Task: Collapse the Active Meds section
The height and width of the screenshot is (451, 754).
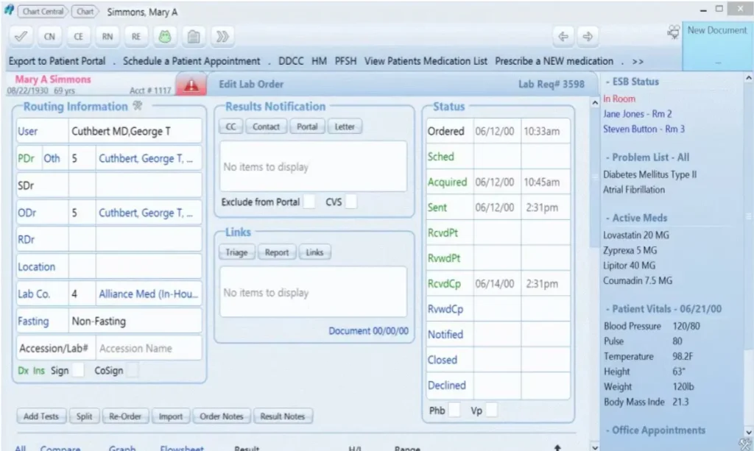Action: coord(608,218)
